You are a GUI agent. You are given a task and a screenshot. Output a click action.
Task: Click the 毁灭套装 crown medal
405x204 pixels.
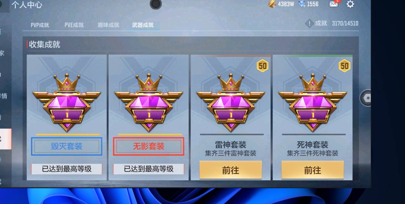point(67,103)
